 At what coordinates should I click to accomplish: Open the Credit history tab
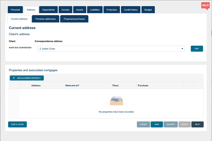131,10
